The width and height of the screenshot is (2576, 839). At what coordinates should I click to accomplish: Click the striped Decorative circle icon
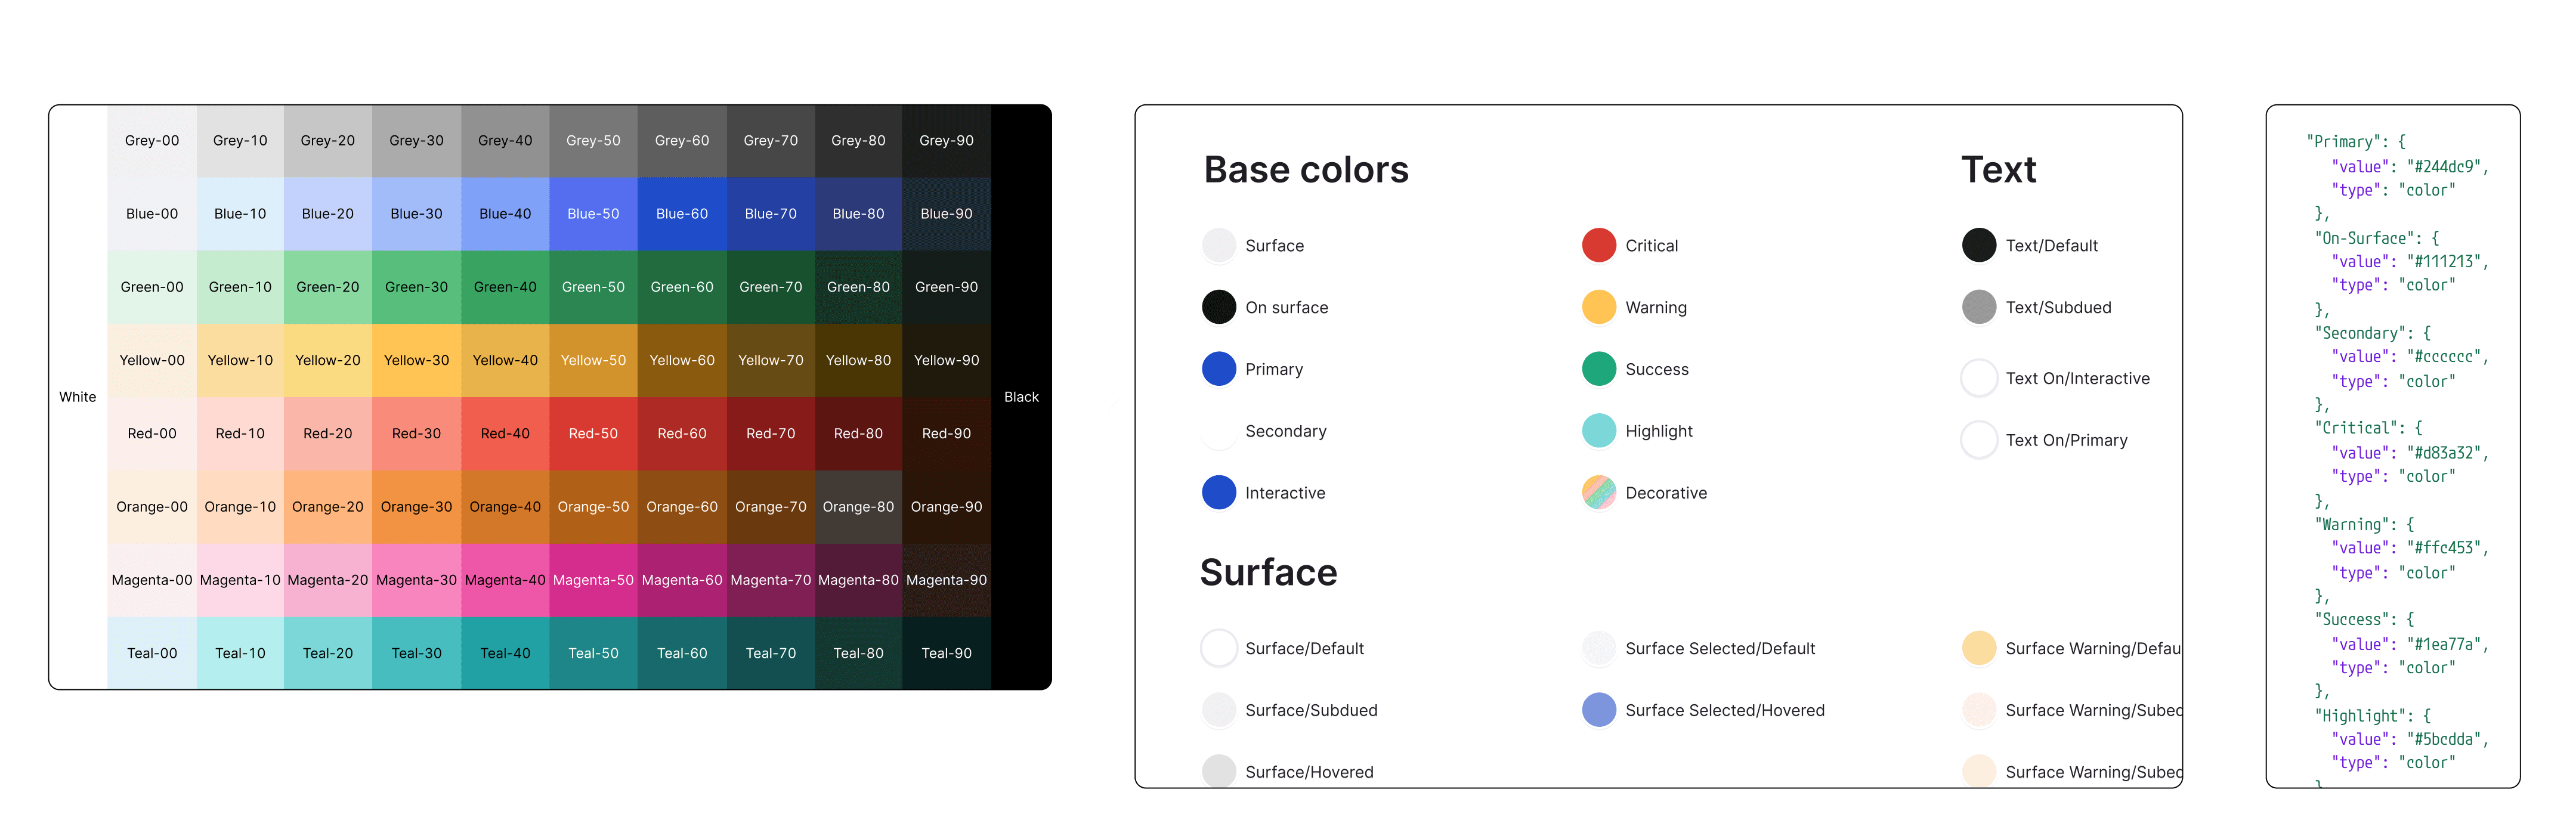pos(1598,493)
